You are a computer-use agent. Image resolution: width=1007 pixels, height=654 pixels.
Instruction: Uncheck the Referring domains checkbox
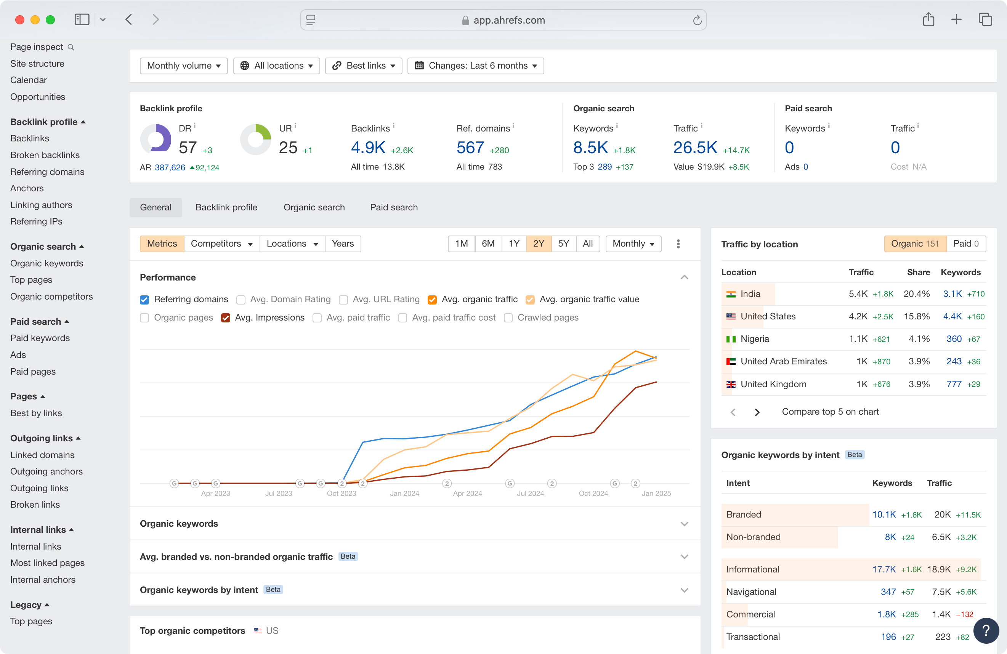click(x=144, y=300)
